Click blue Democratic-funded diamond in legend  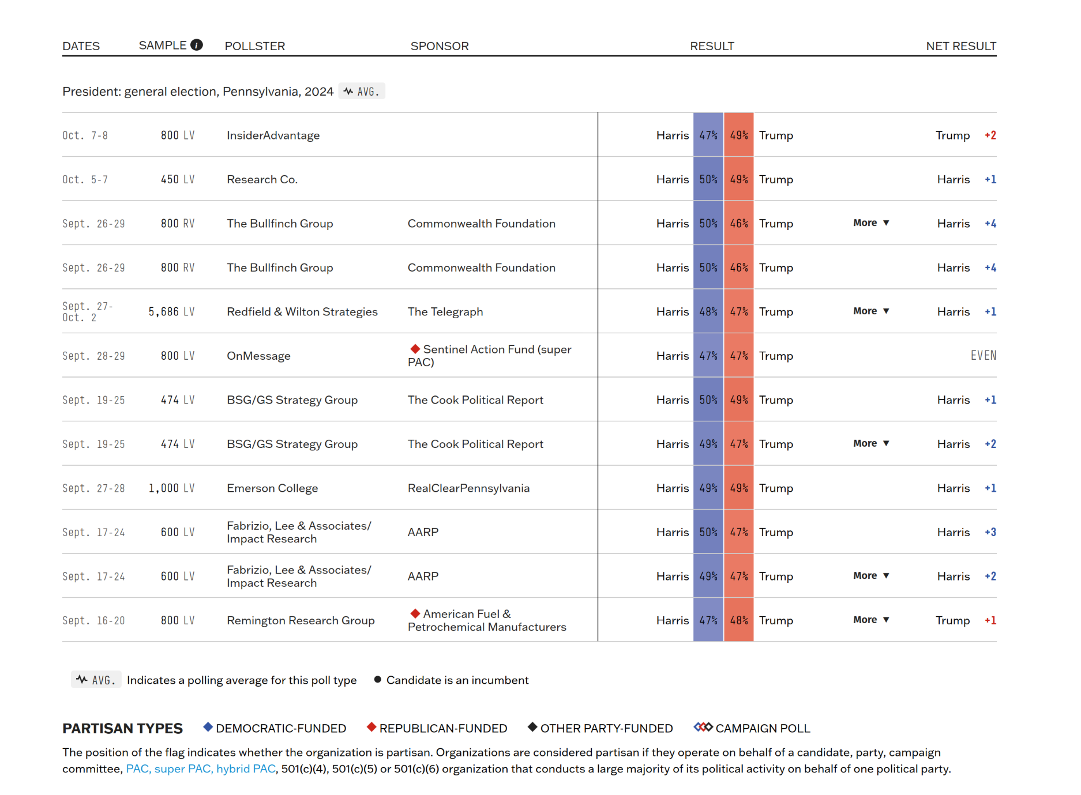208,727
